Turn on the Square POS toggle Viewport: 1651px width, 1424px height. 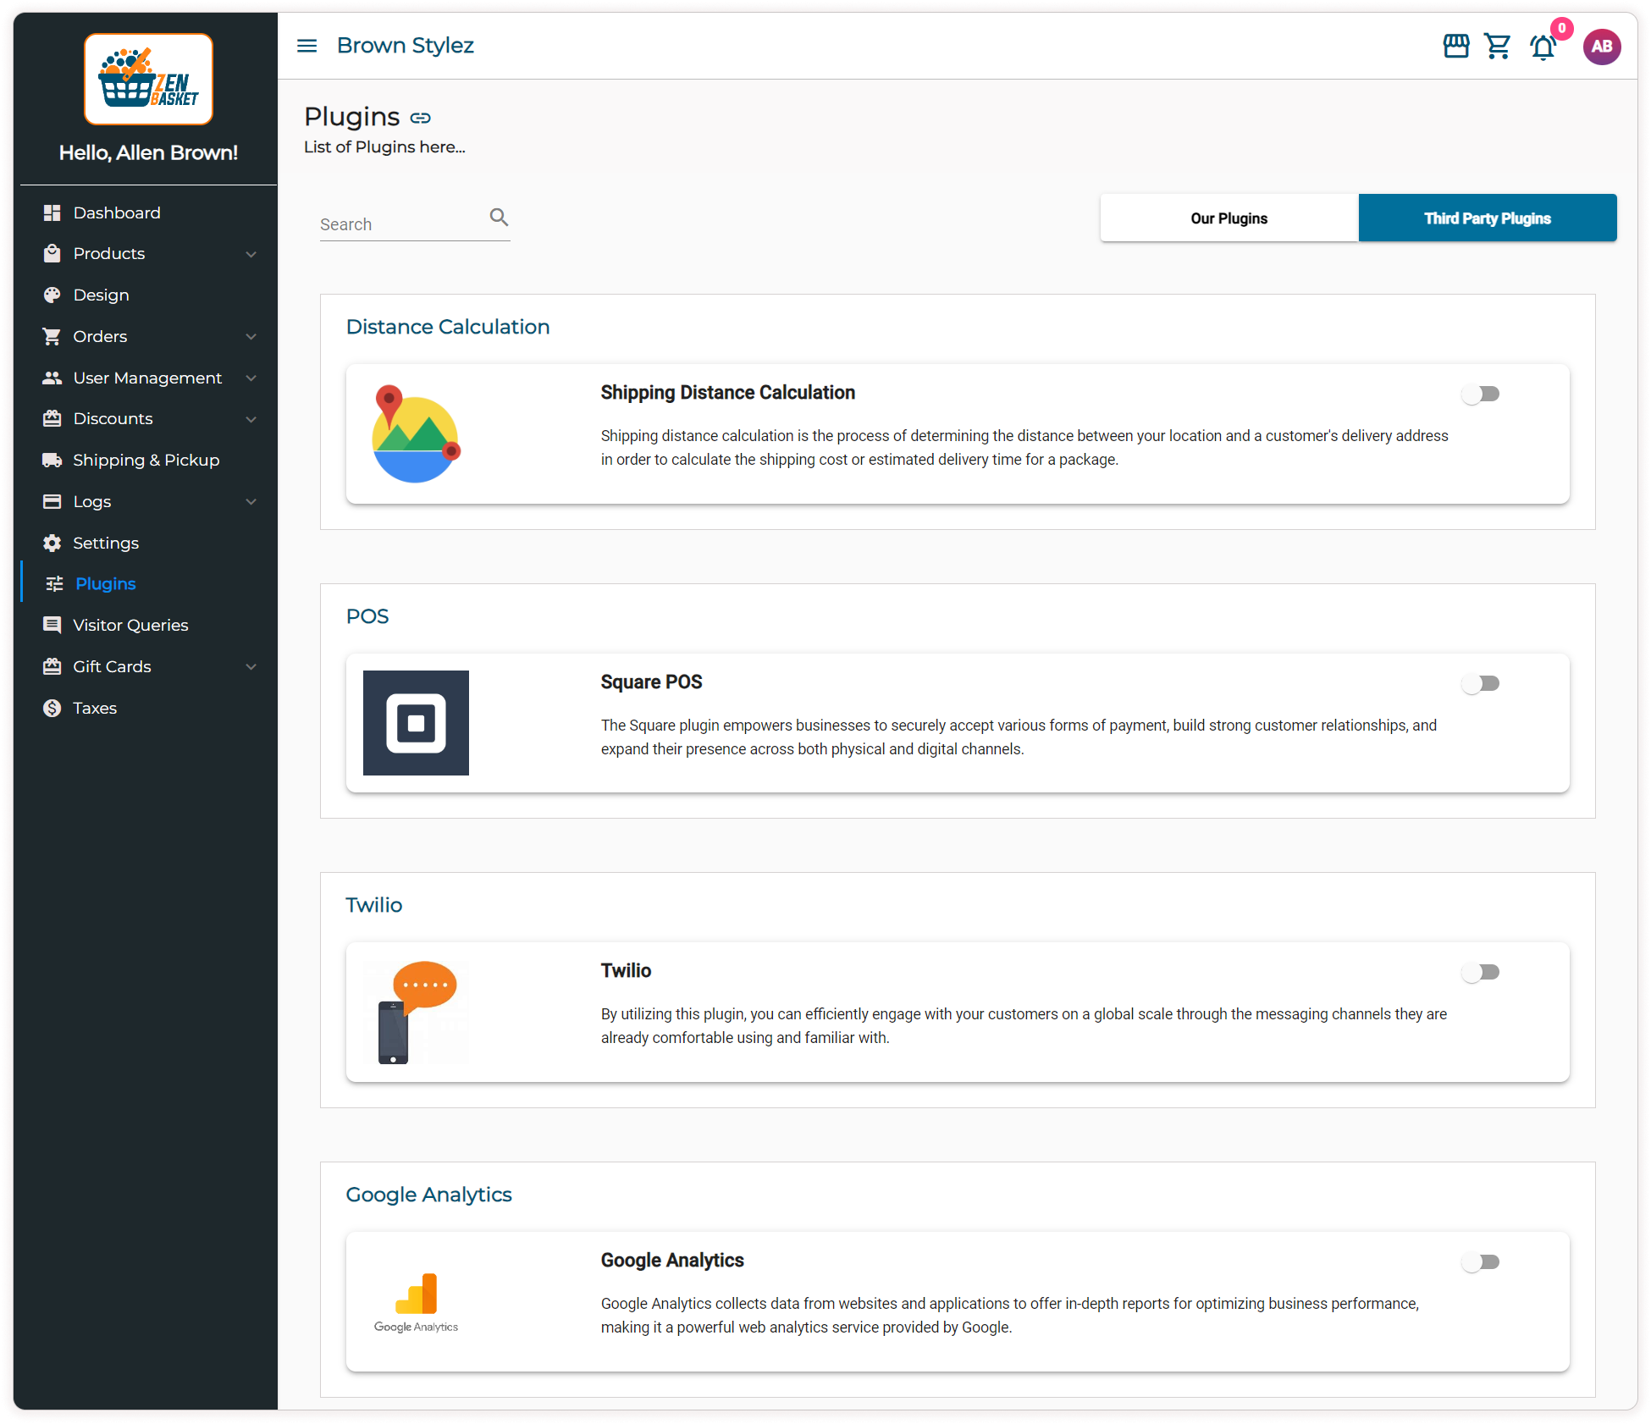[x=1481, y=683]
